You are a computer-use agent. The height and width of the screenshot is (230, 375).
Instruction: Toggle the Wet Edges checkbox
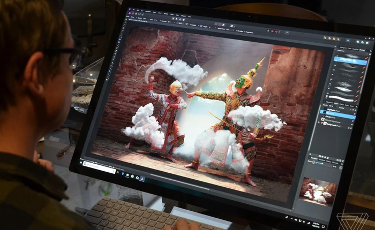(237, 31)
